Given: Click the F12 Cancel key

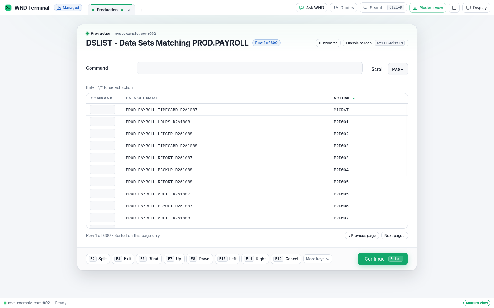Looking at the screenshot, I should (x=286, y=259).
